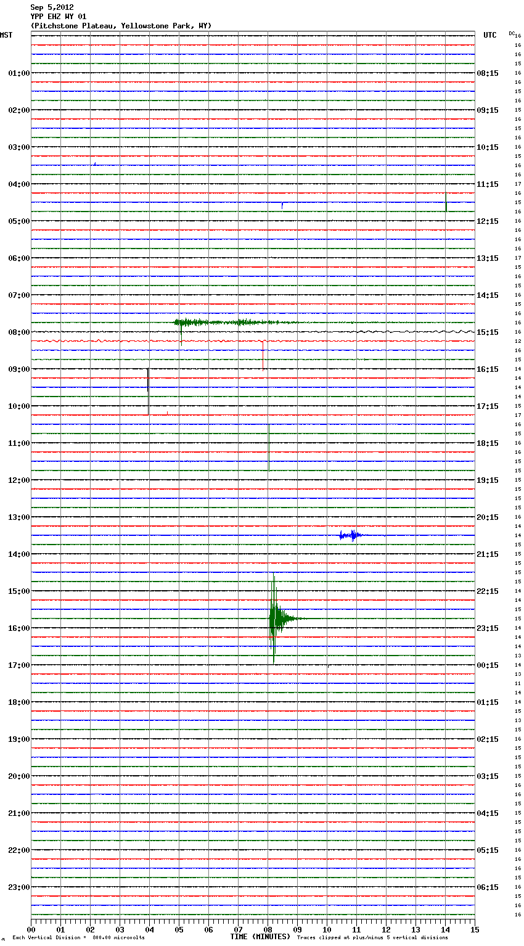Click the 'YPP EHZ WY 01' station label
This screenshot has height=946, width=524.
coord(59,17)
